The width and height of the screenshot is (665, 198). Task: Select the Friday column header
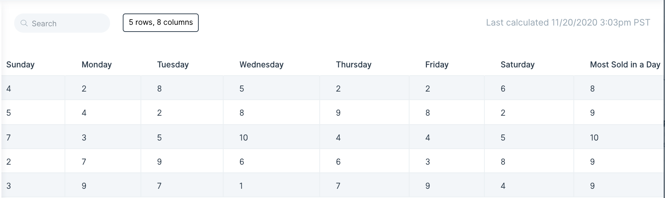click(437, 65)
